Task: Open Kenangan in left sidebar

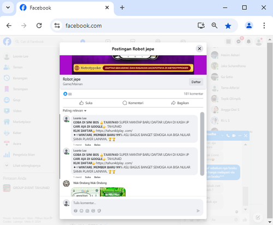Action: (29, 78)
